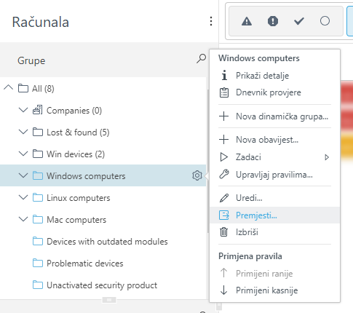Viewport: 353px width, 313px height.
Task: Click the trash icon next to Izbriši
Action: point(223,232)
